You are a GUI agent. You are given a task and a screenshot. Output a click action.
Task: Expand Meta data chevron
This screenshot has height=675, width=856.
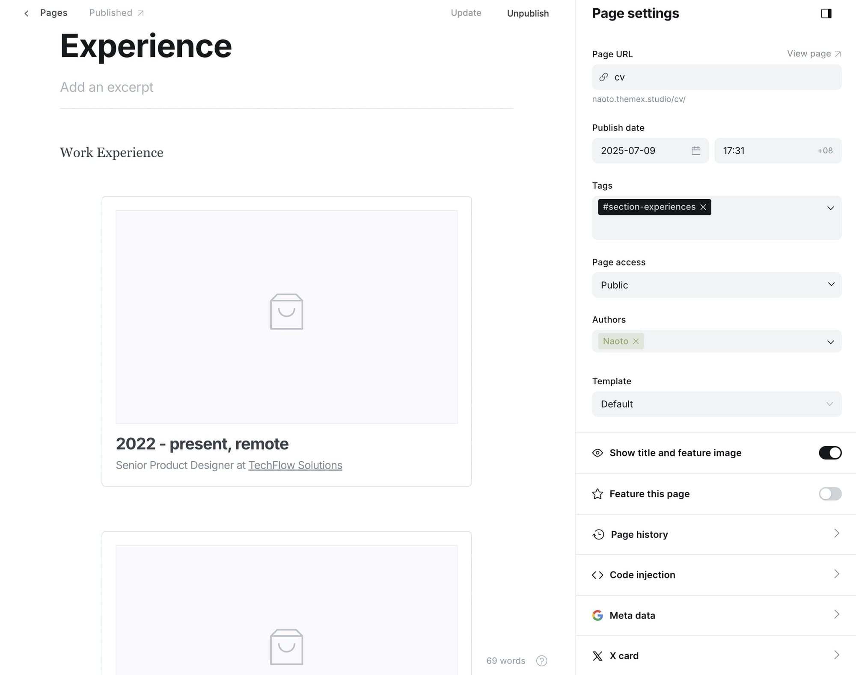[836, 614]
